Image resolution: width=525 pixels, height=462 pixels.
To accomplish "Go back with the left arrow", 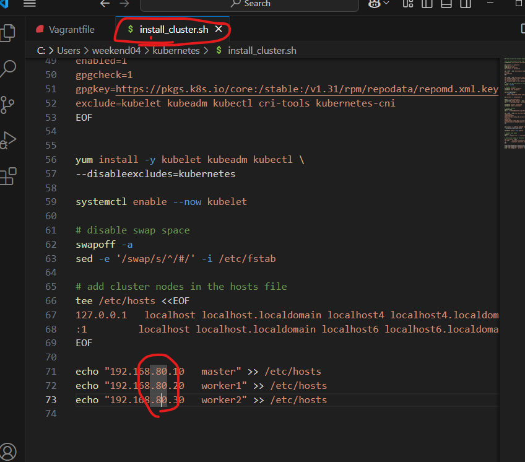I will 105,4.
